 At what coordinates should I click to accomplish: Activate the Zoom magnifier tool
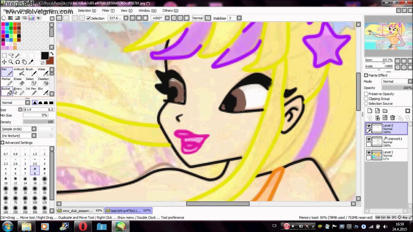[x=11, y=62]
